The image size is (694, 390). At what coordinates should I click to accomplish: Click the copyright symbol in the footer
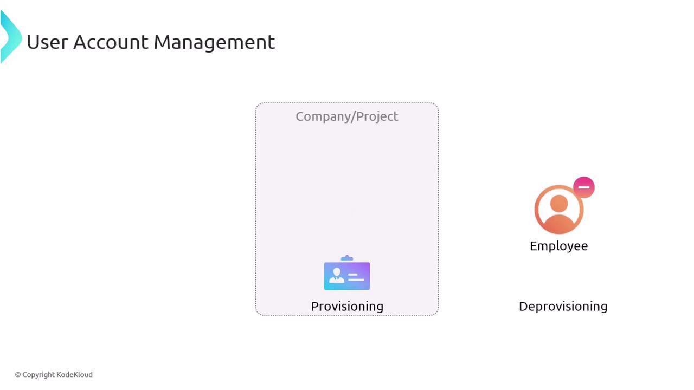coord(18,375)
